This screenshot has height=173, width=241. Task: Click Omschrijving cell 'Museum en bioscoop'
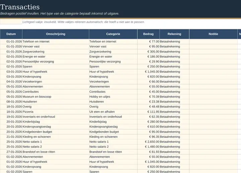pyautogui.click(x=56, y=97)
